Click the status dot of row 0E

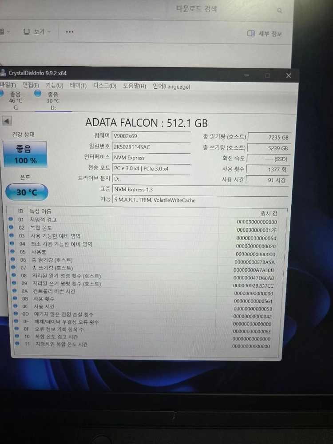[17, 321]
